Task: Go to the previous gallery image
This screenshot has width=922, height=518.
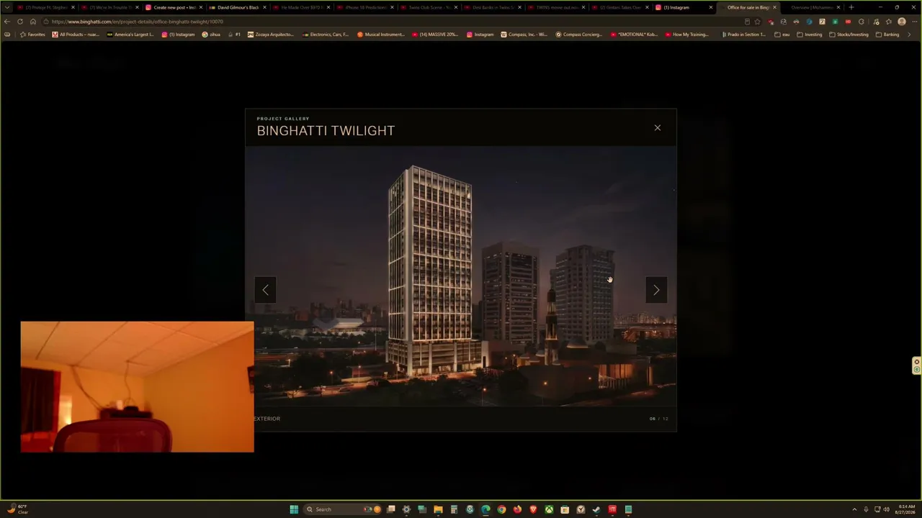Action: pyautogui.click(x=265, y=290)
